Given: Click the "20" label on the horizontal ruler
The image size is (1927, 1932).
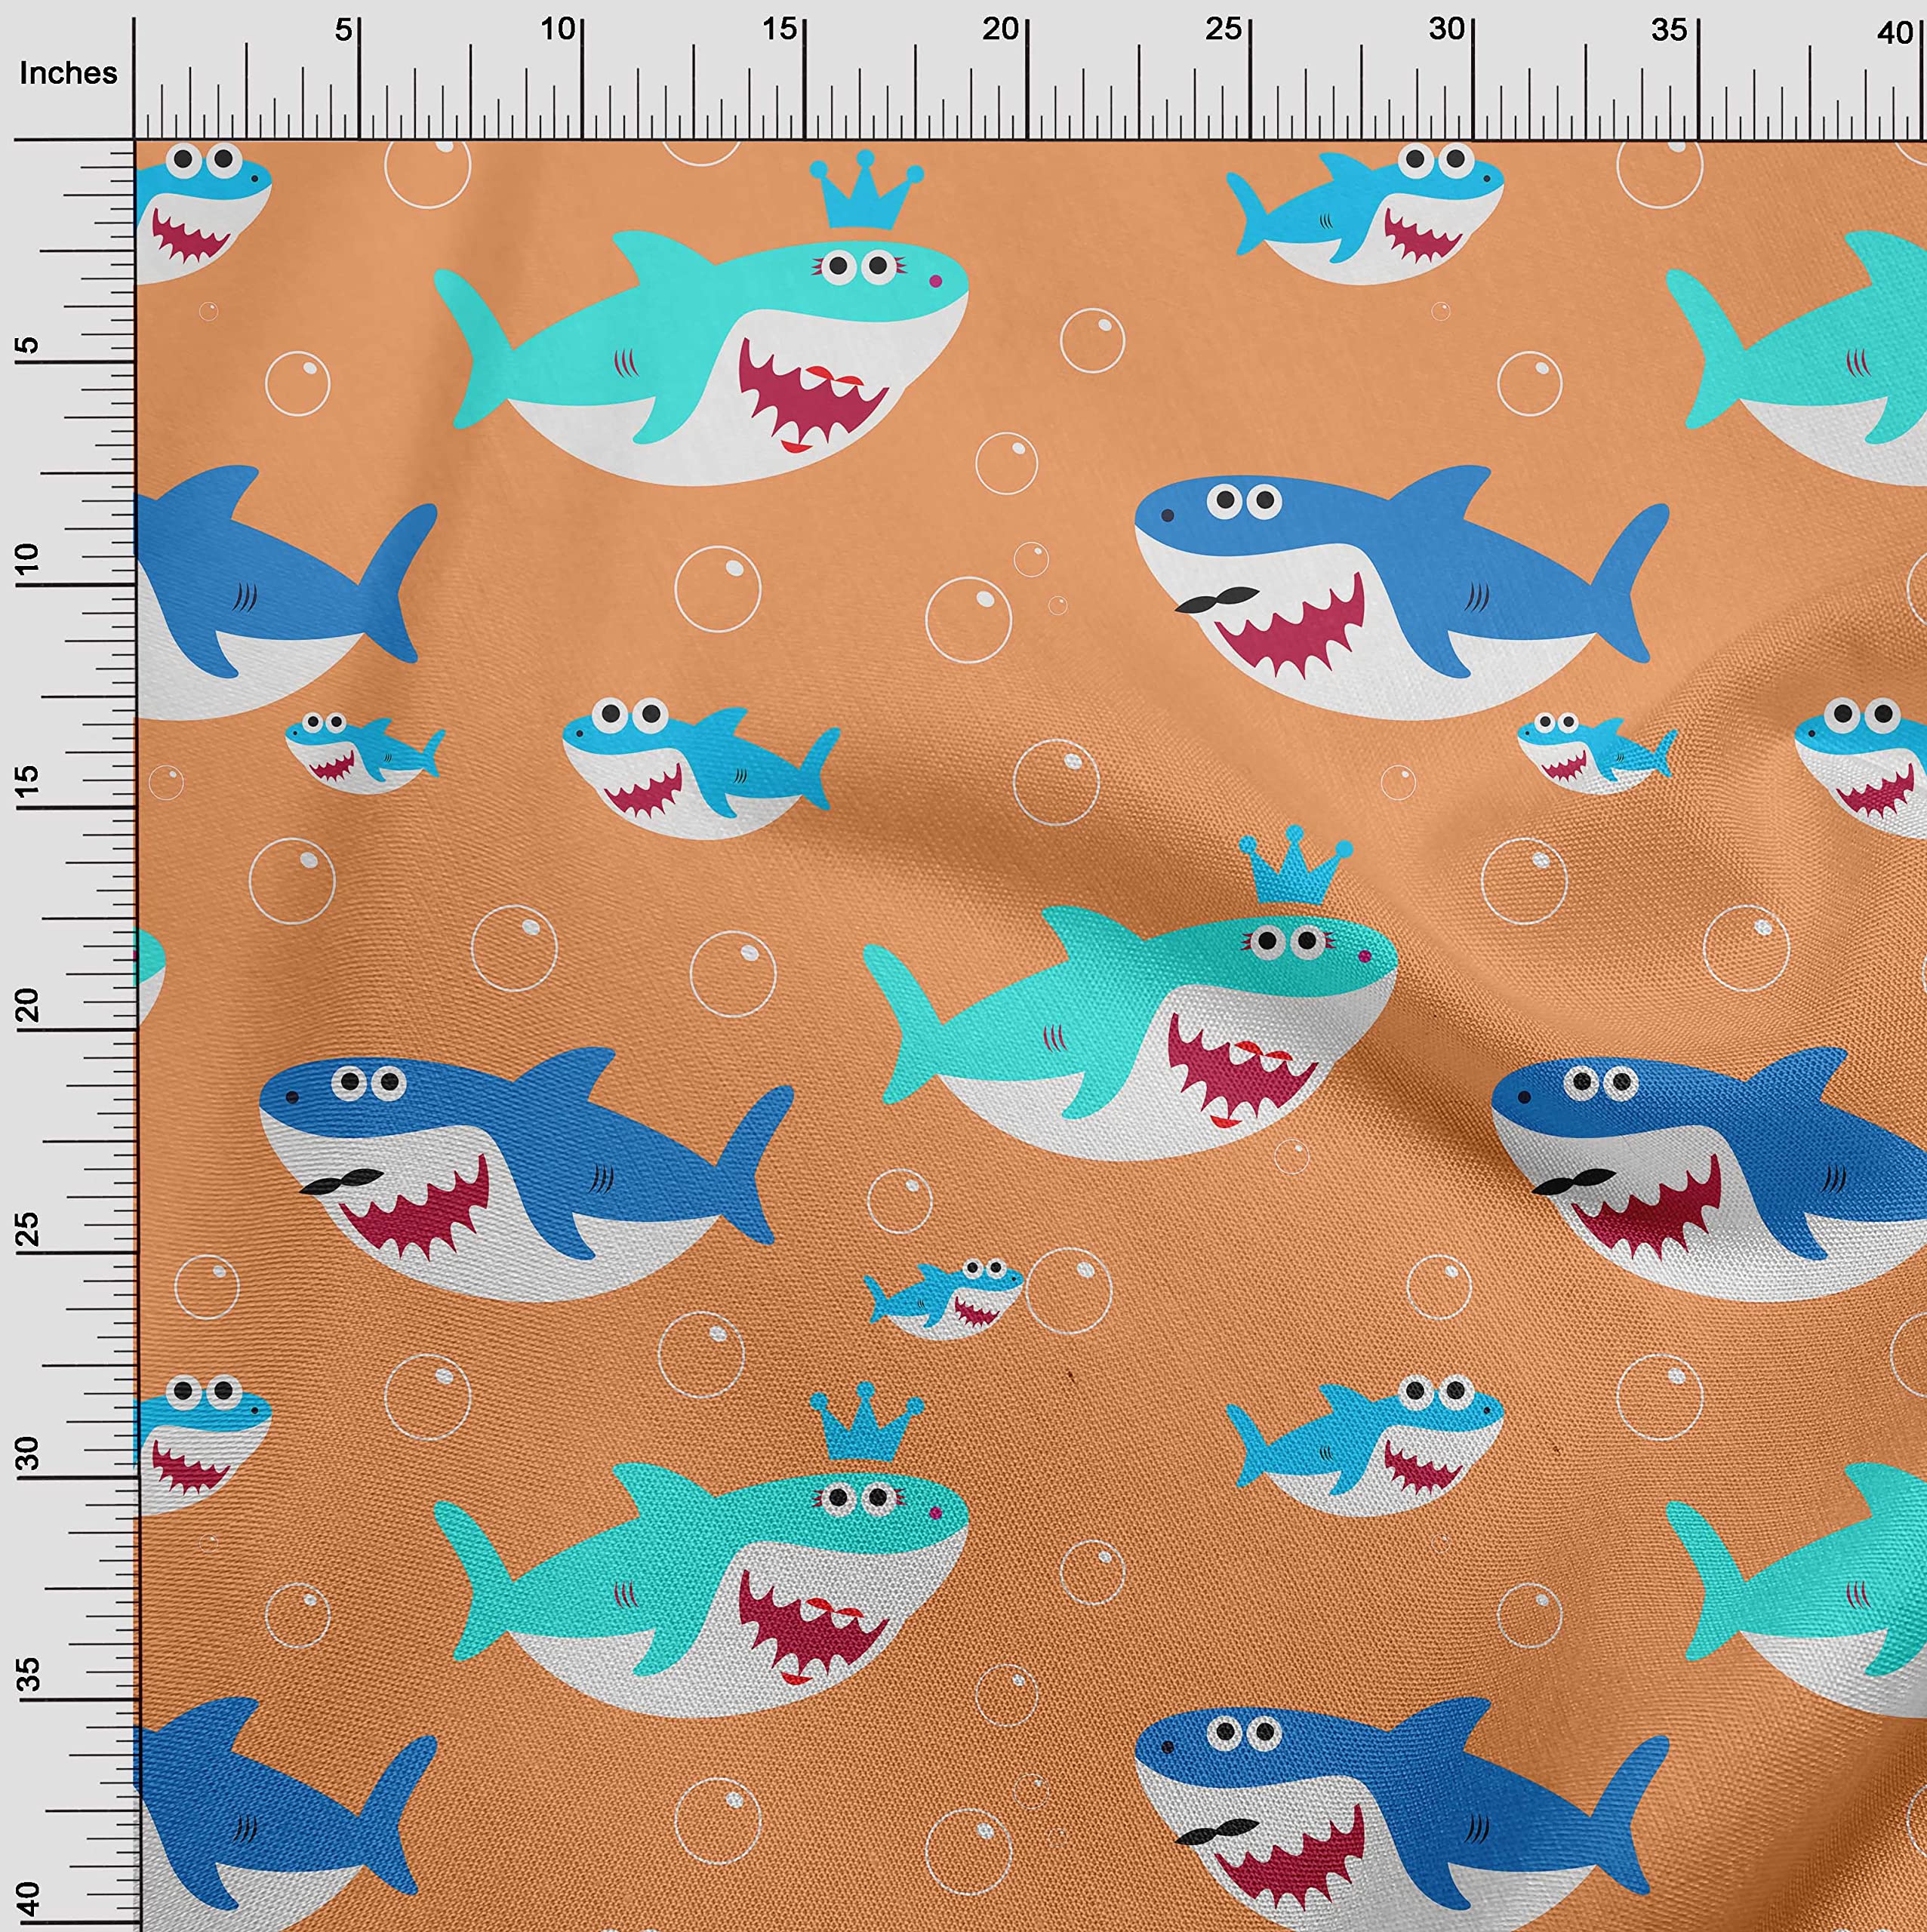Looking at the screenshot, I should click(1000, 30).
